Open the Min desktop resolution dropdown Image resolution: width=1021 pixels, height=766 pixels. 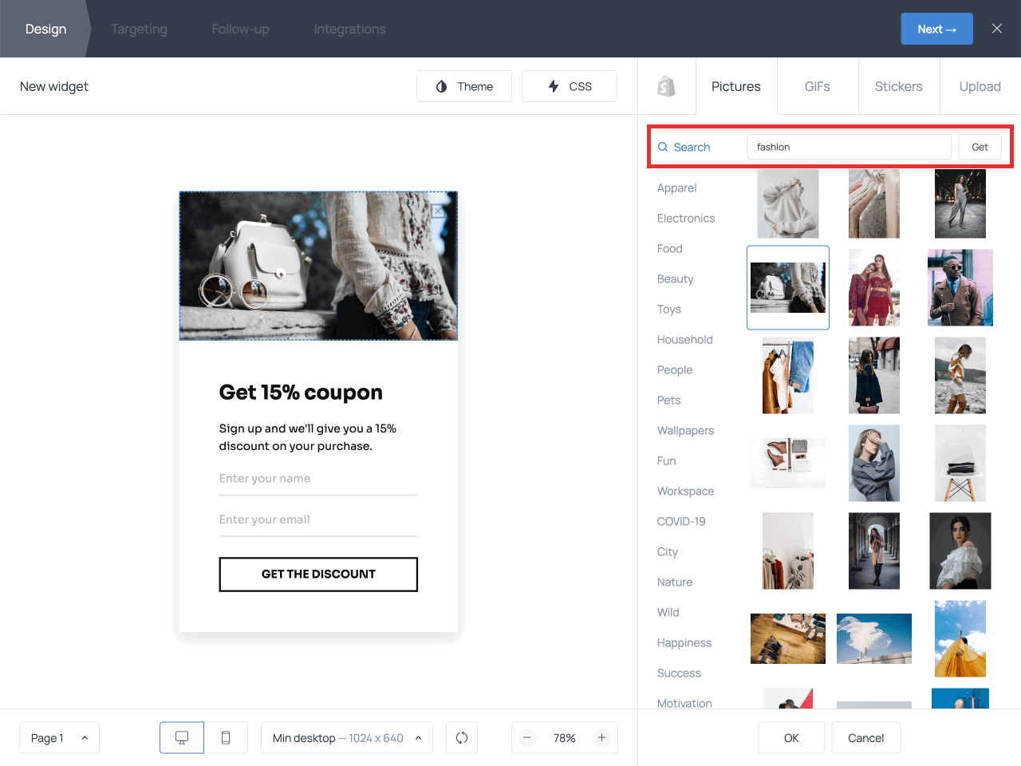tap(346, 737)
